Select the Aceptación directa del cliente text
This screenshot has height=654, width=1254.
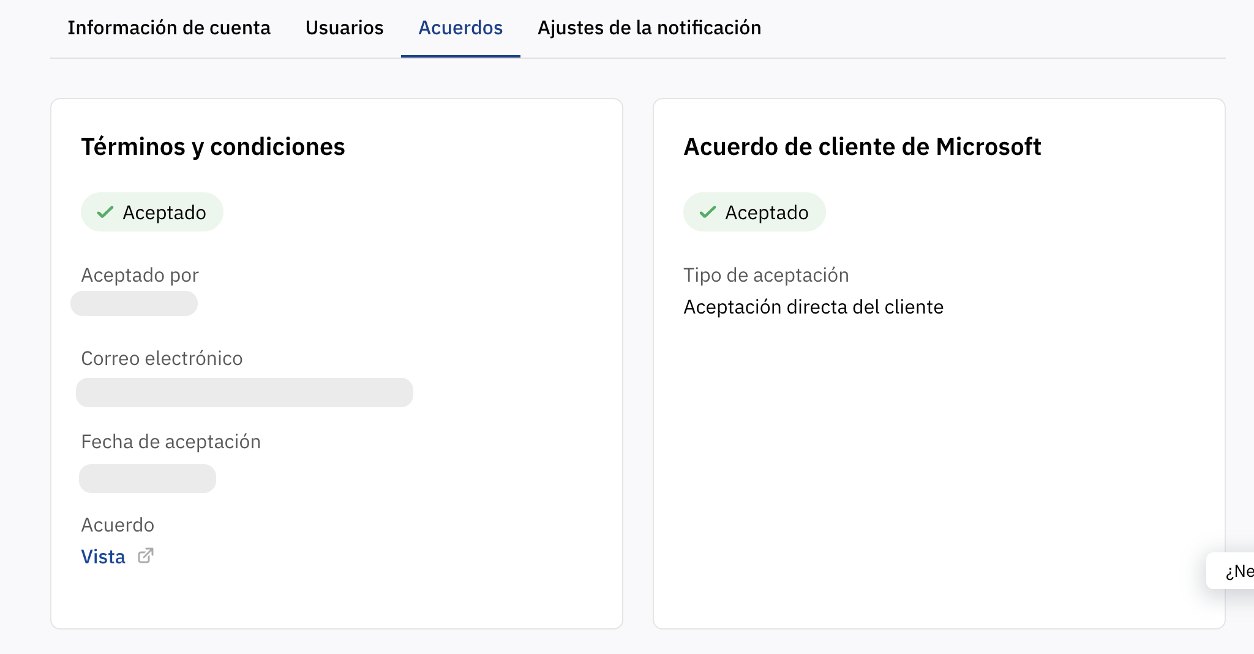[x=814, y=307]
